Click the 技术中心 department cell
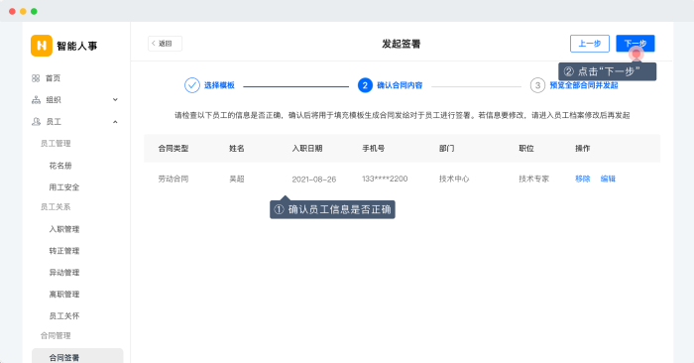Image resolution: width=694 pixels, height=363 pixels. pyautogui.click(x=454, y=179)
